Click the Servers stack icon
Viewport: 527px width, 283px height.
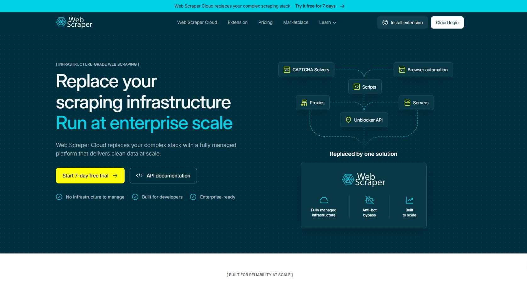[407, 103]
